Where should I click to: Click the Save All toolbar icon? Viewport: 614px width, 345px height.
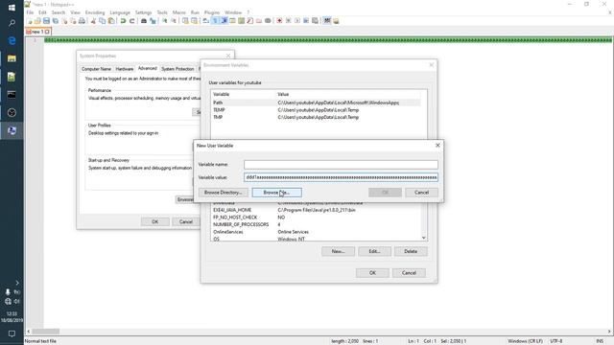(x=56, y=21)
